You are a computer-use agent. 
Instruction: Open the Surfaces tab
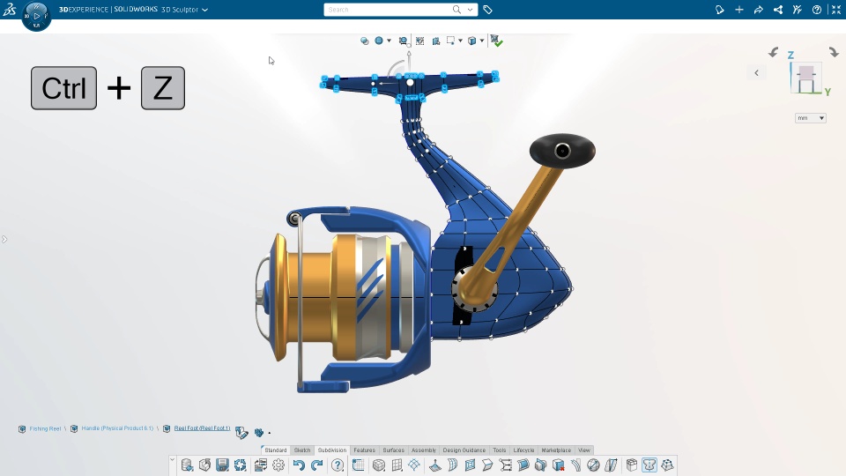[x=393, y=450]
